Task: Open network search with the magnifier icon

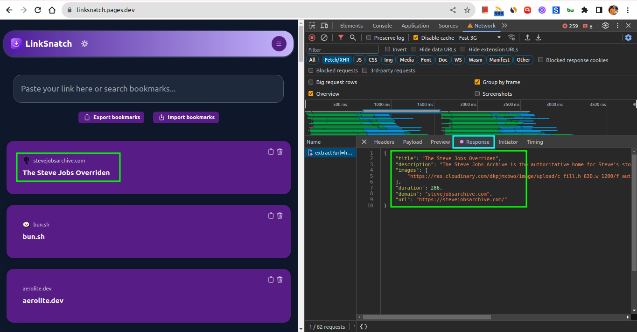Action: click(x=353, y=38)
